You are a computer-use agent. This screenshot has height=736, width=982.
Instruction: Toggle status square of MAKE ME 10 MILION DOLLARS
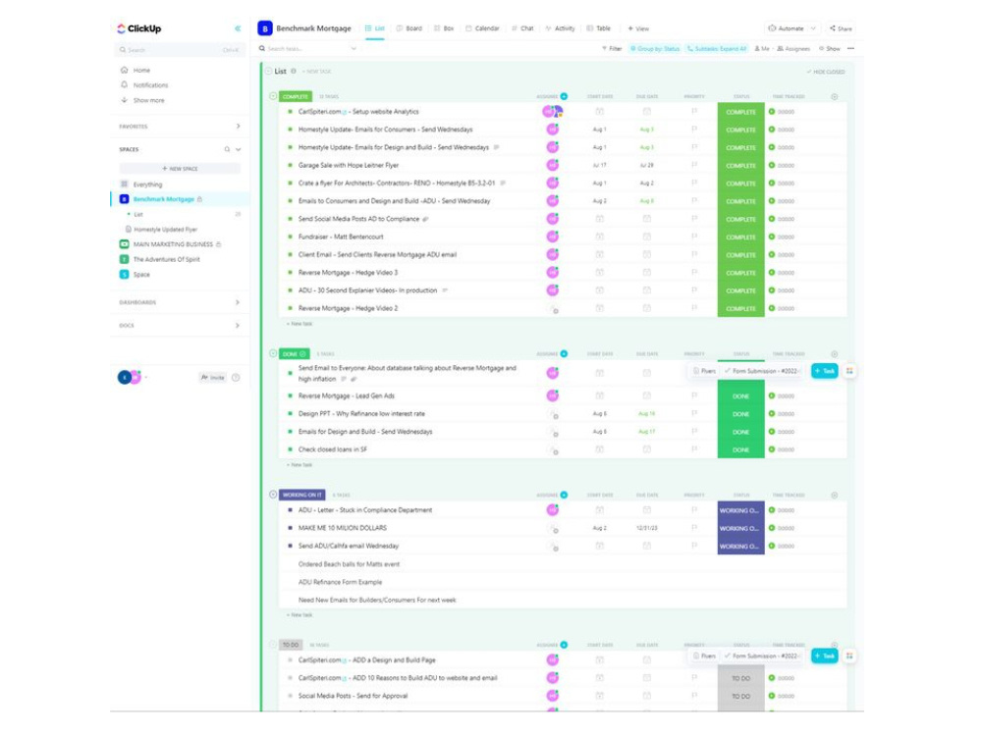point(290,528)
